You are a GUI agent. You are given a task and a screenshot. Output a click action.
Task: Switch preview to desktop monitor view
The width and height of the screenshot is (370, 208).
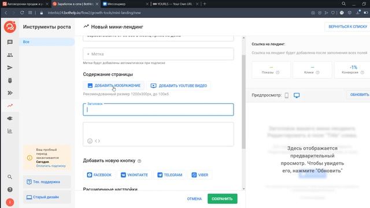[297, 95]
